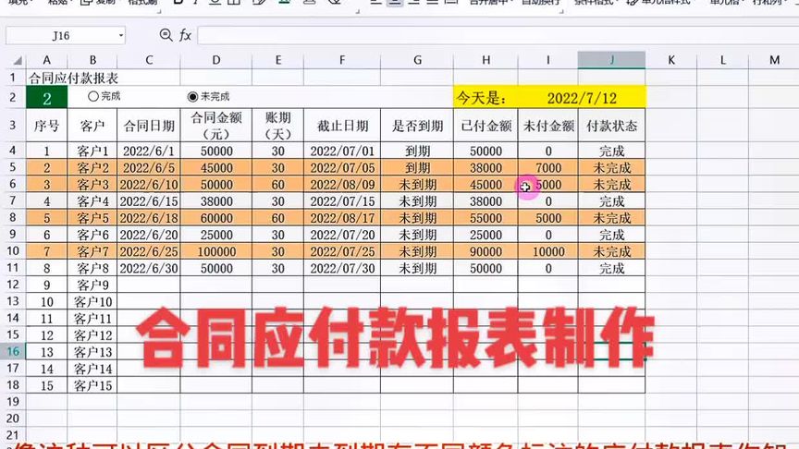The height and width of the screenshot is (449, 799).
Task: Click the 客户2 cell
Action: (x=92, y=168)
